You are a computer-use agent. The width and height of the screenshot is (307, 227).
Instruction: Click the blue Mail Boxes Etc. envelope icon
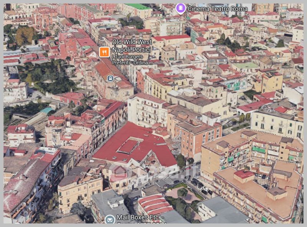pos(110,220)
